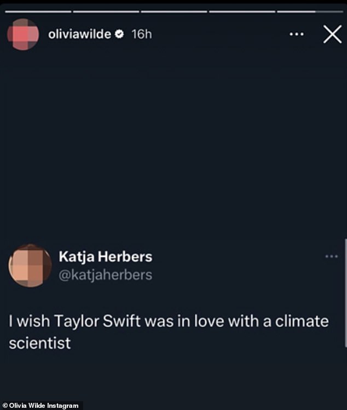Open story options three-dot menu
The image size is (347, 410).
coord(297,34)
